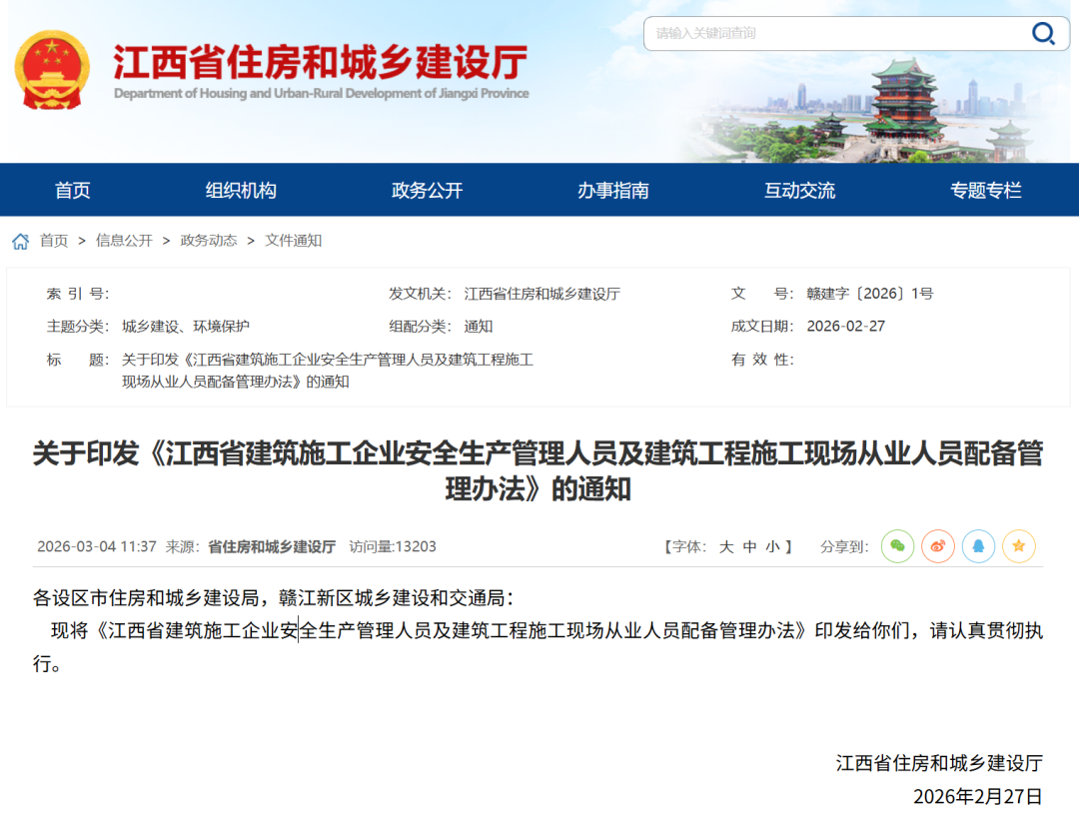The width and height of the screenshot is (1079, 826).
Task: Click the keyword search input field
Action: (839, 33)
